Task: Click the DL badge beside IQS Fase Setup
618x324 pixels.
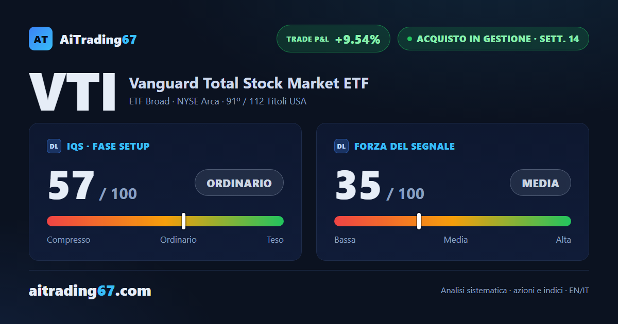Action: 54,146
